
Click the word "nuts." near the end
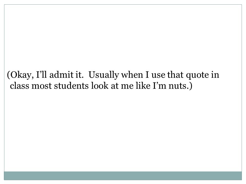pos(179,86)
